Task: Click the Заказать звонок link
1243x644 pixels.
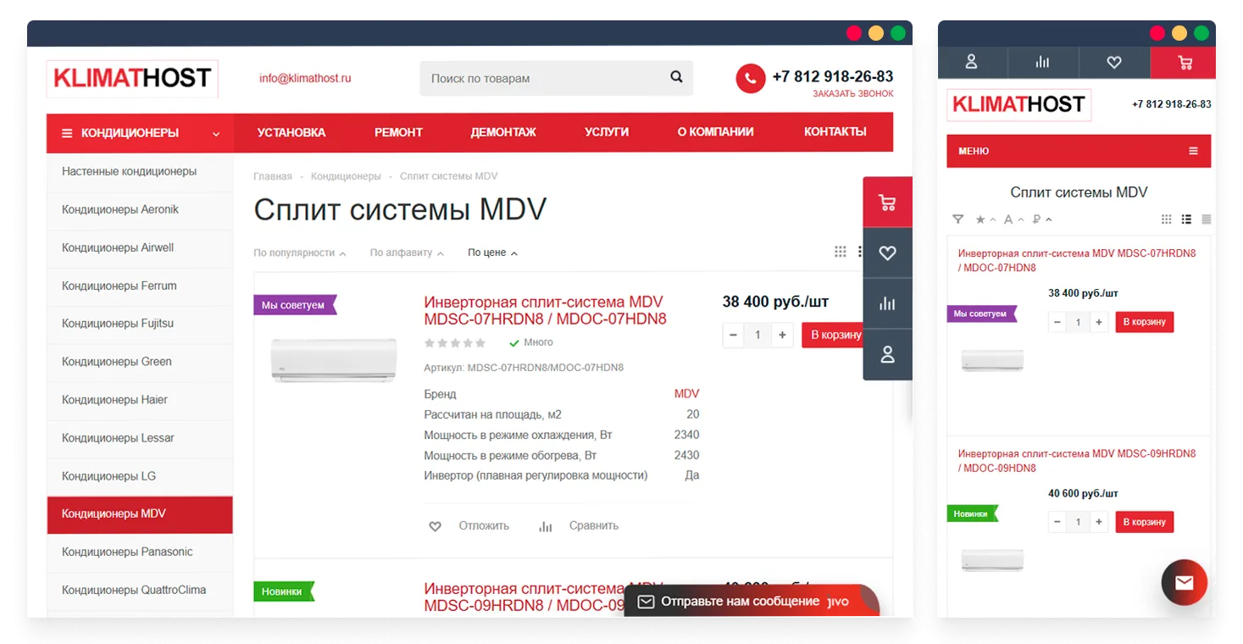Action: click(852, 94)
